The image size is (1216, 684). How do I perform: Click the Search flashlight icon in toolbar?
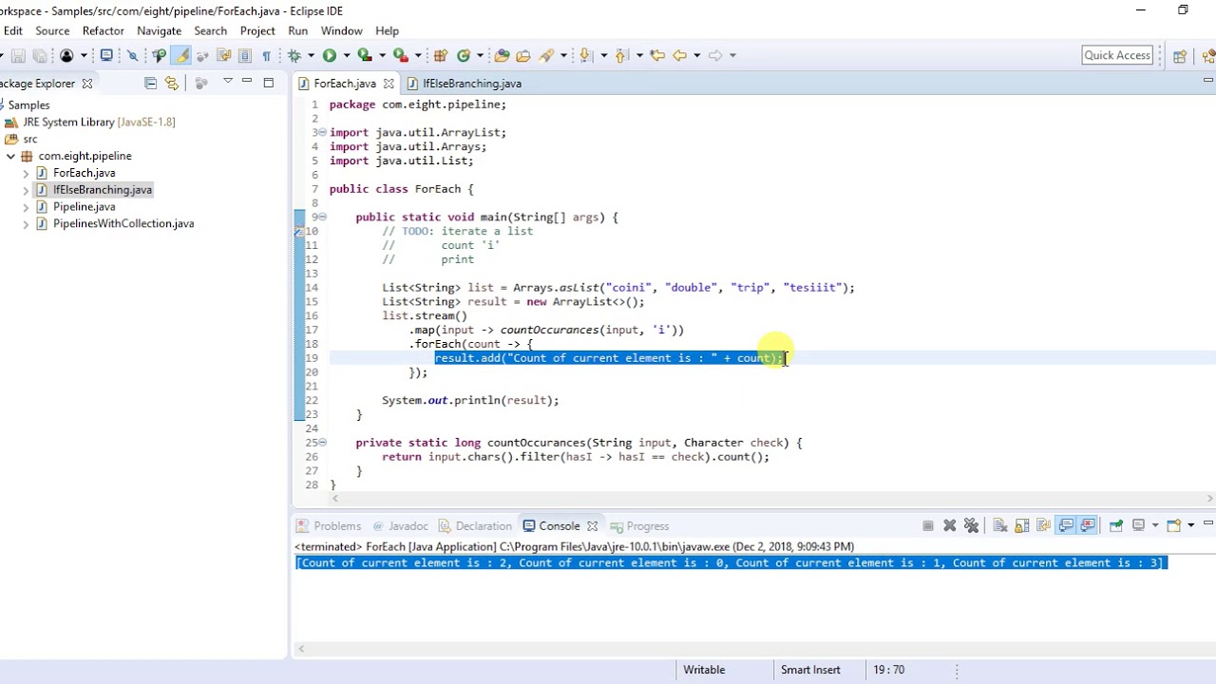(x=546, y=55)
